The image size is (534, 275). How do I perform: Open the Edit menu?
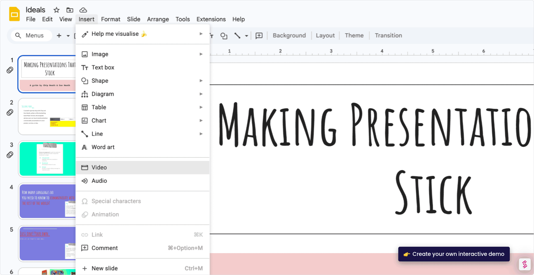[47, 19]
